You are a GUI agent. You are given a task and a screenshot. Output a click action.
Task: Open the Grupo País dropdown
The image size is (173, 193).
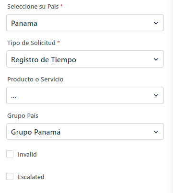tap(85, 132)
